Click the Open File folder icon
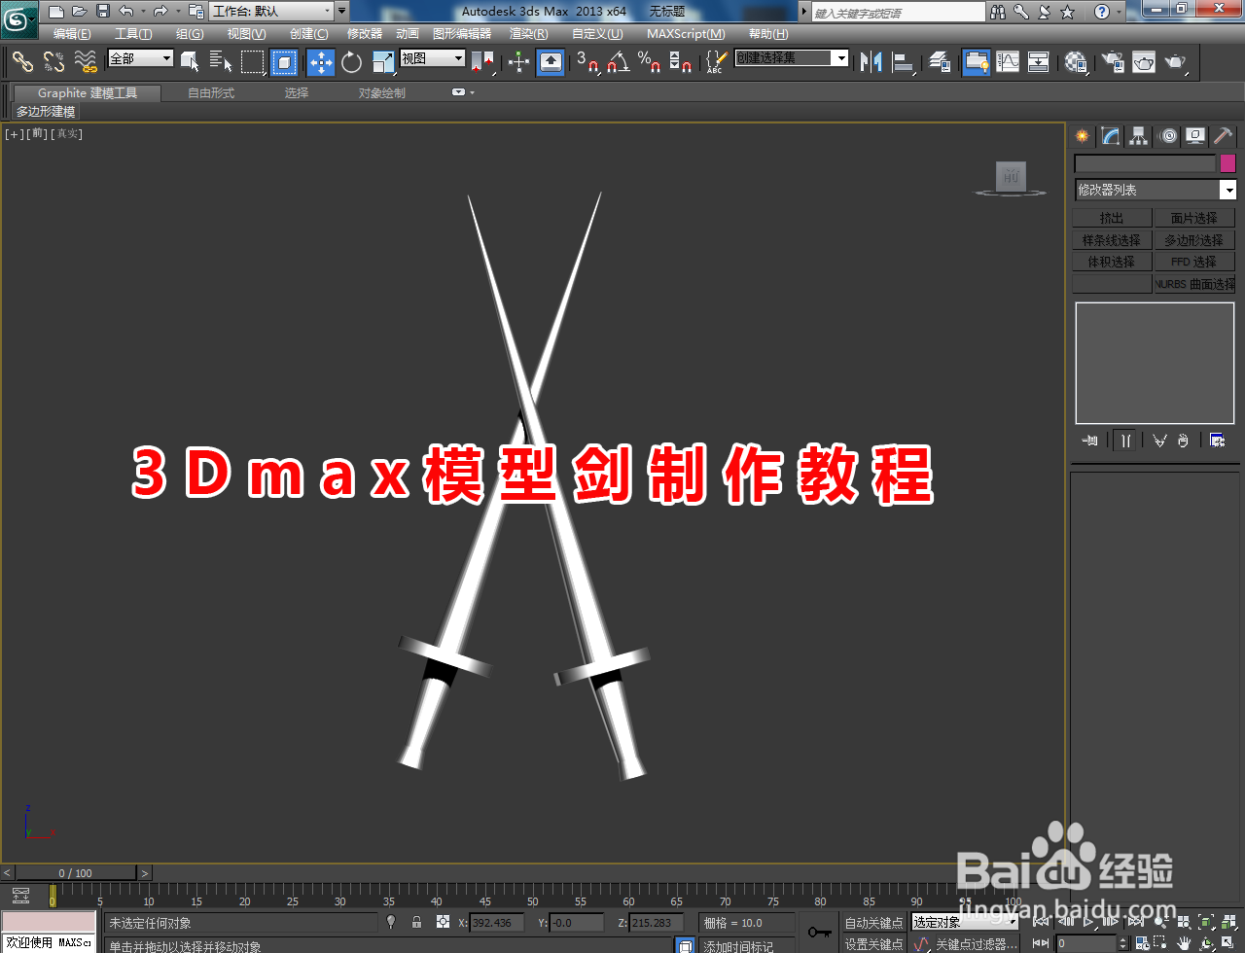 pos(79,12)
